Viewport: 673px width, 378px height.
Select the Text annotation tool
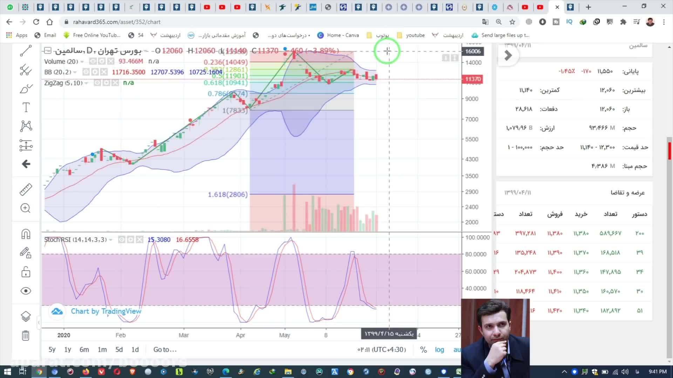click(x=26, y=107)
